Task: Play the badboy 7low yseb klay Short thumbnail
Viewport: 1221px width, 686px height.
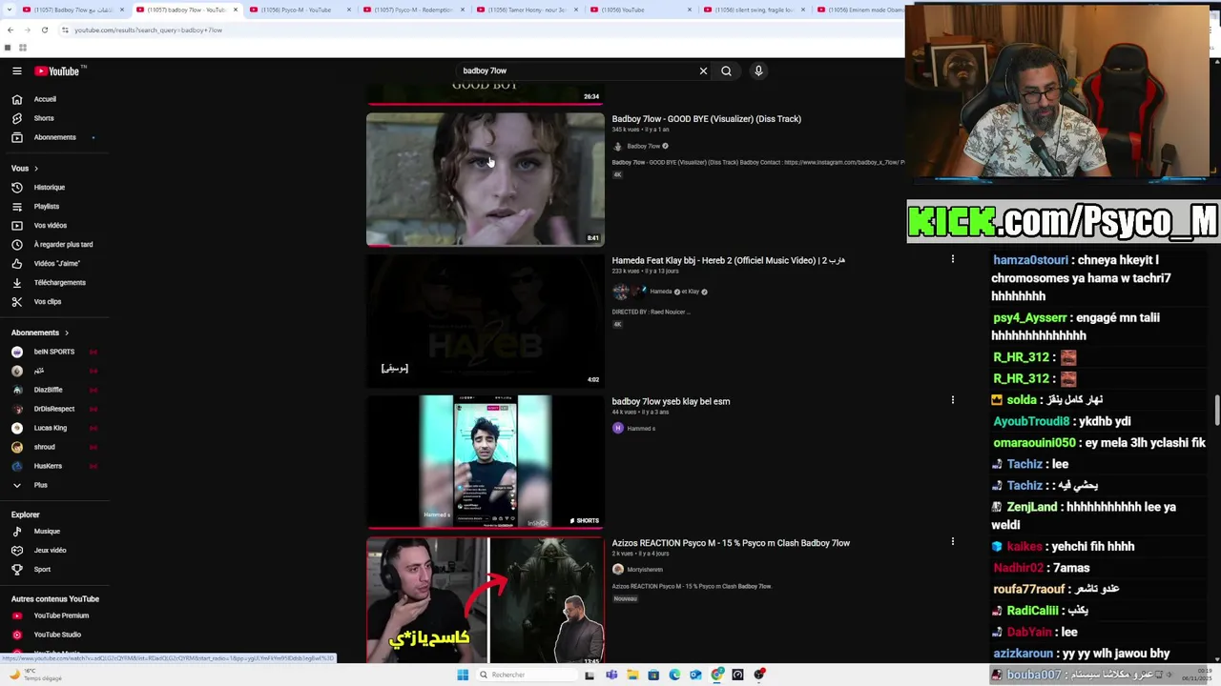Action: point(486,462)
